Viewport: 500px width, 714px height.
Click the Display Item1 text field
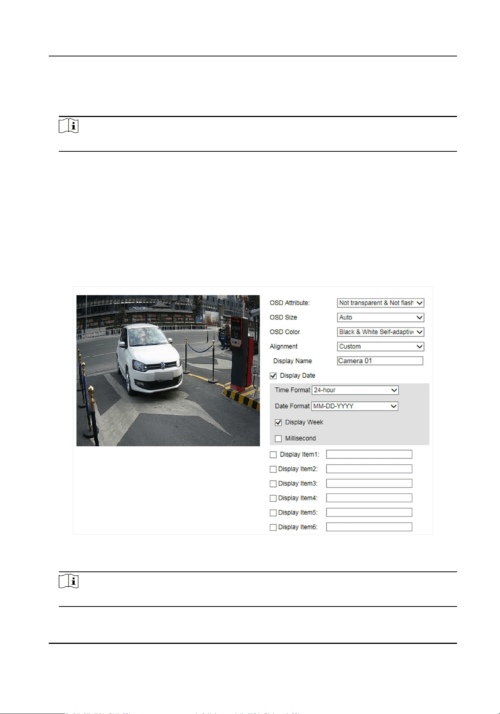click(369, 454)
